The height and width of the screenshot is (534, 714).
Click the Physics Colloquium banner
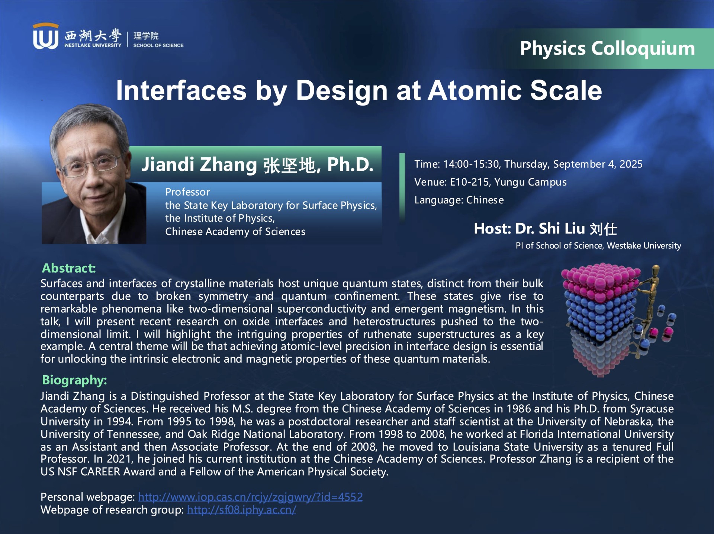click(x=607, y=48)
